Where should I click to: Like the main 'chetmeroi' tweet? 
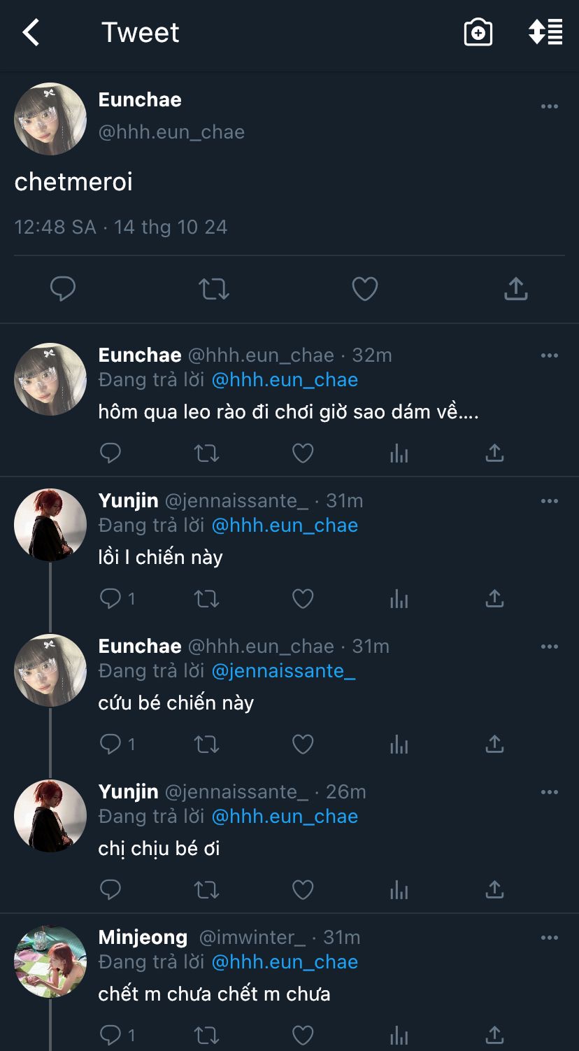pyautogui.click(x=364, y=288)
